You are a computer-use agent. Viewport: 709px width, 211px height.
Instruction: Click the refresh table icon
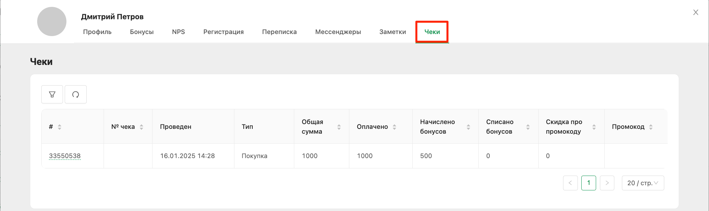point(76,95)
